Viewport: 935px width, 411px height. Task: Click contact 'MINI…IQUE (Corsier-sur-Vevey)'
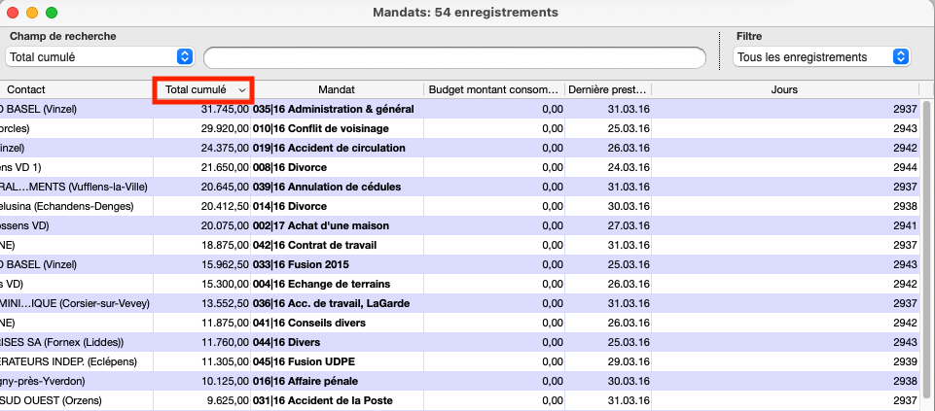pyautogui.click(x=75, y=303)
